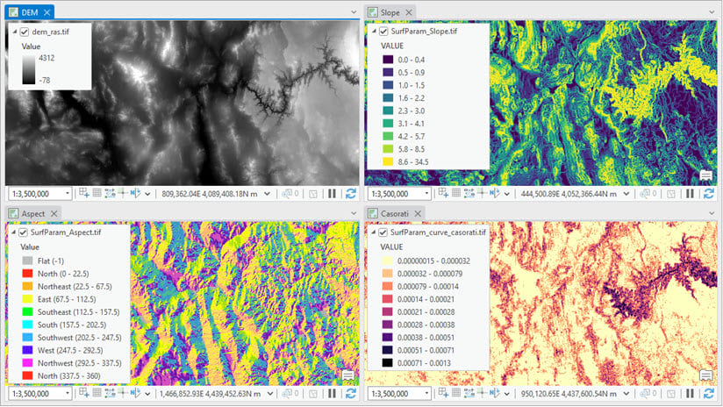The width and height of the screenshot is (723, 407).
Task: Pause drawing in the Aspect pane
Action: click(x=332, y=394)
